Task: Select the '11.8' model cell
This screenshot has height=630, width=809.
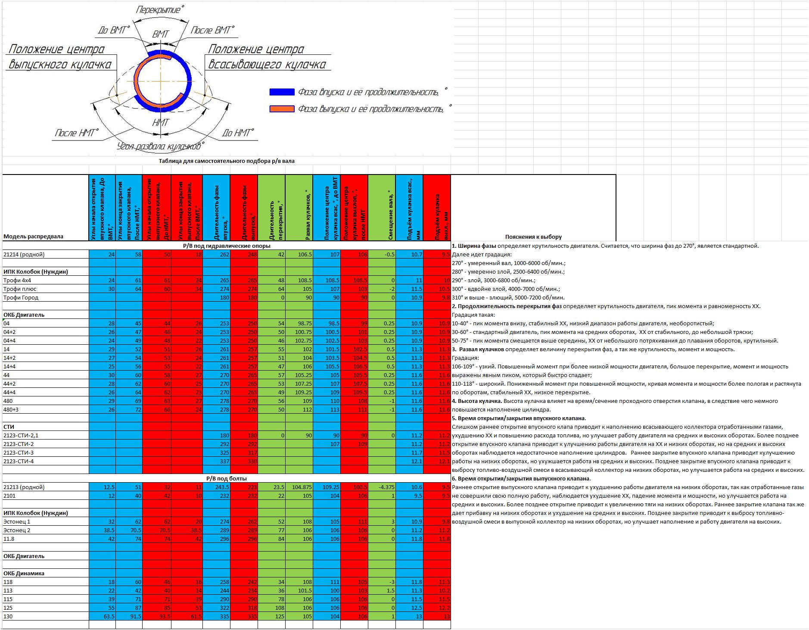Action: 46,539
